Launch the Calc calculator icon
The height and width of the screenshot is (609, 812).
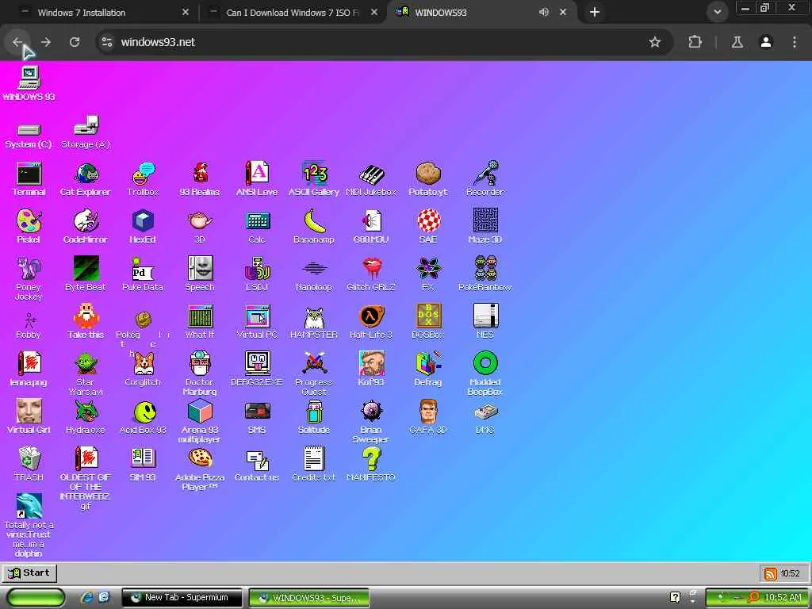[257, 227]
